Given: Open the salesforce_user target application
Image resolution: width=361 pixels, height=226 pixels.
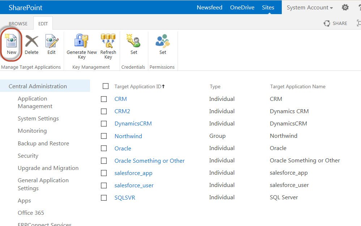Looking at the screenshot, I should point(133,185).
